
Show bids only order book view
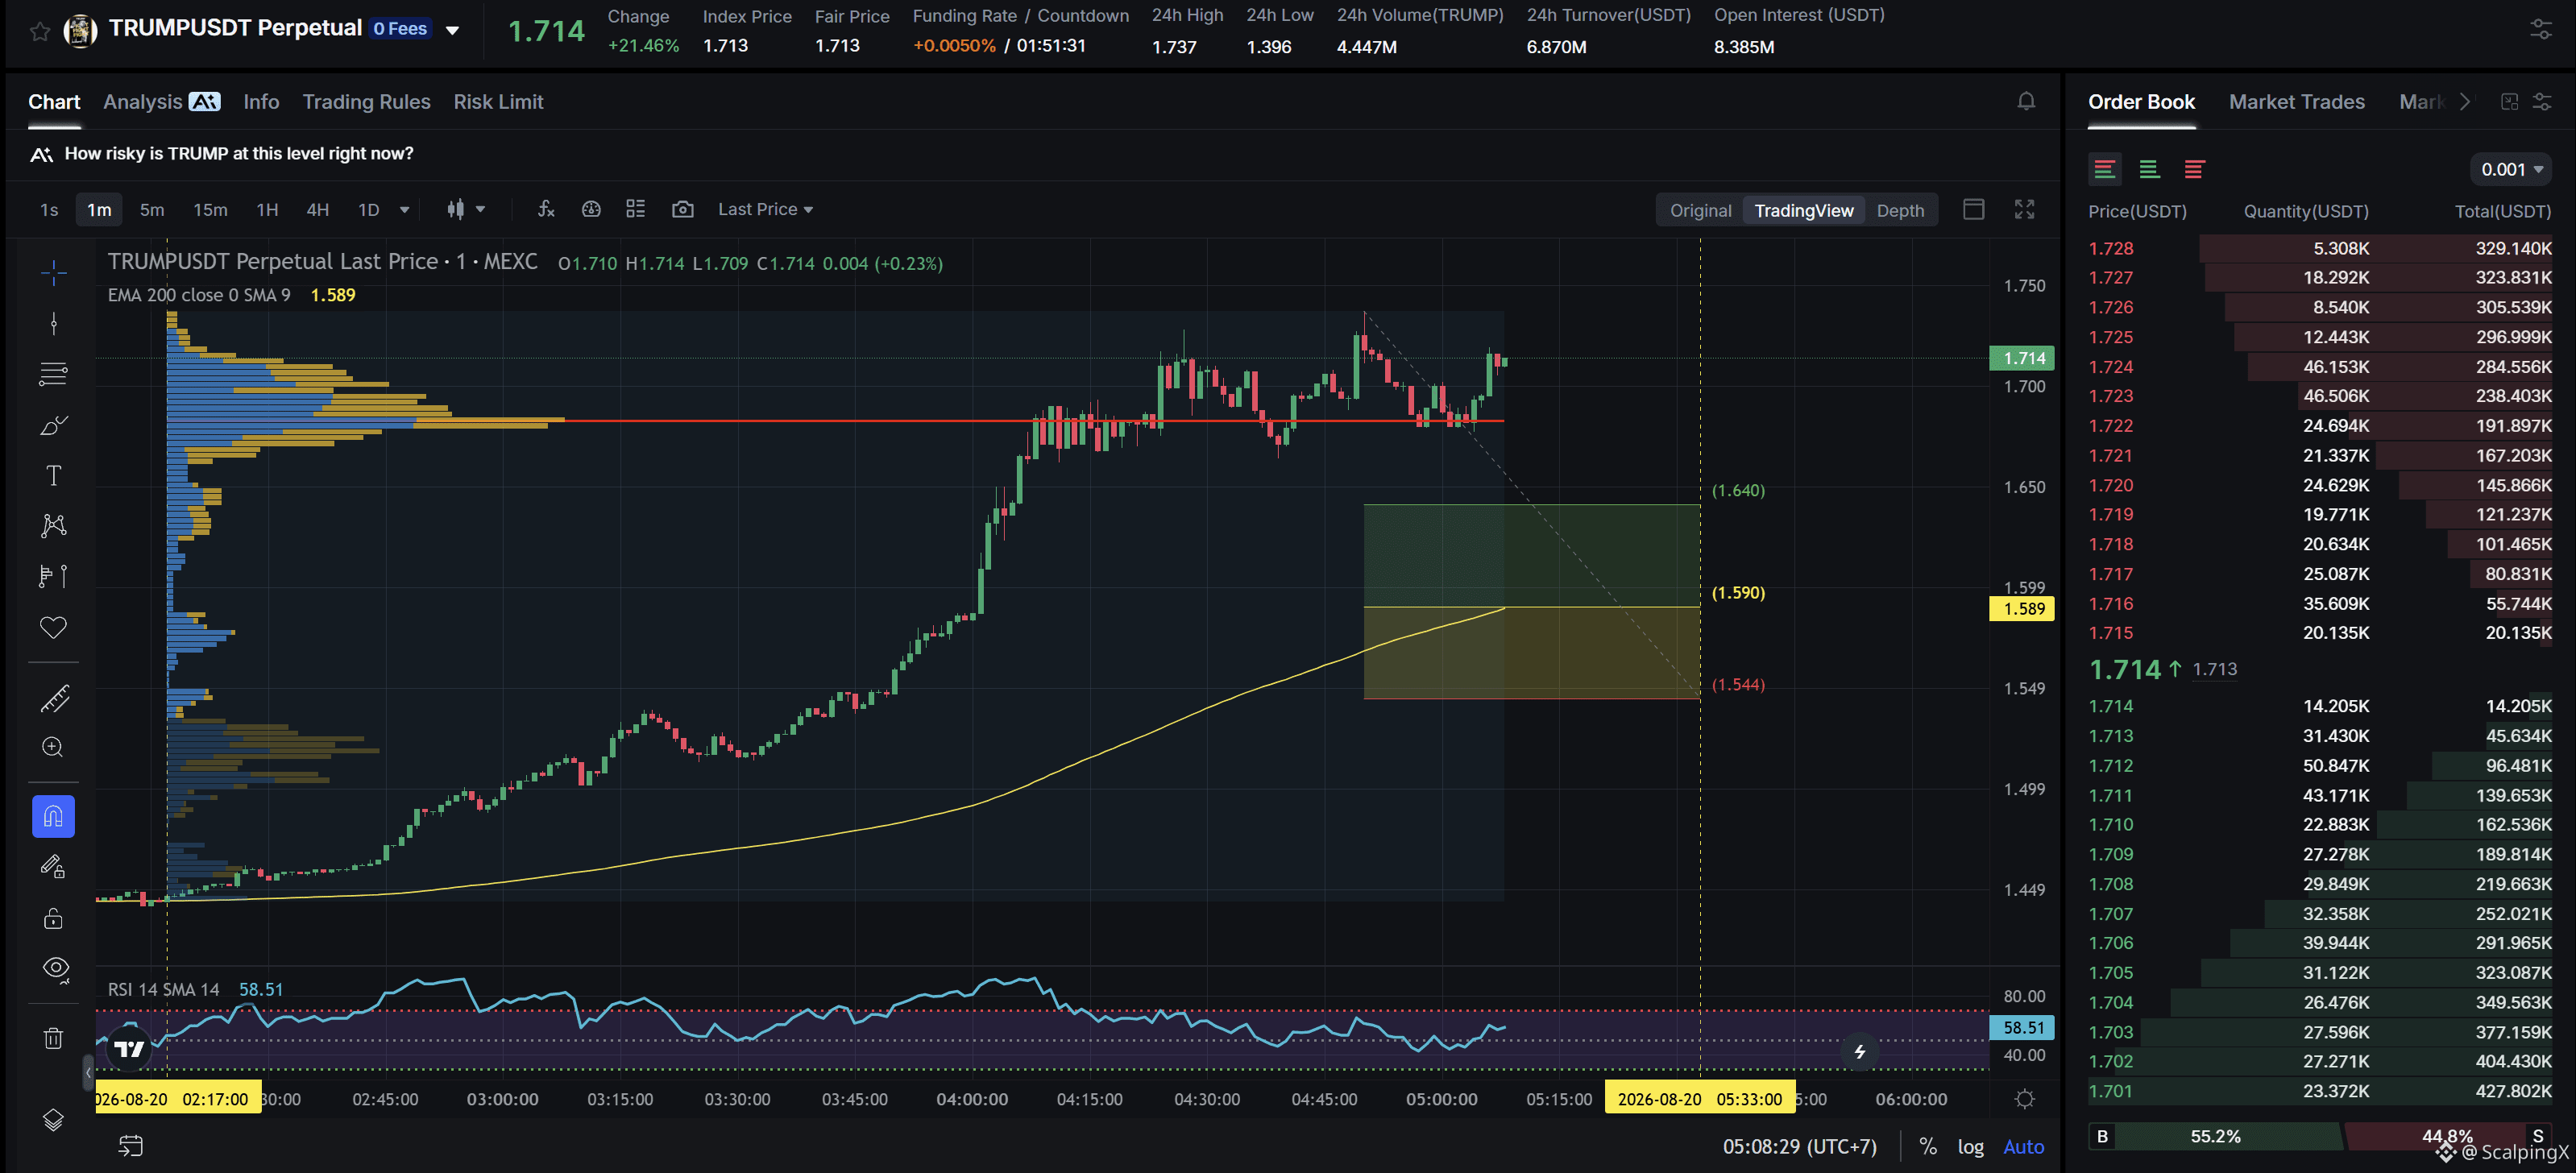tap(2149, 169)
